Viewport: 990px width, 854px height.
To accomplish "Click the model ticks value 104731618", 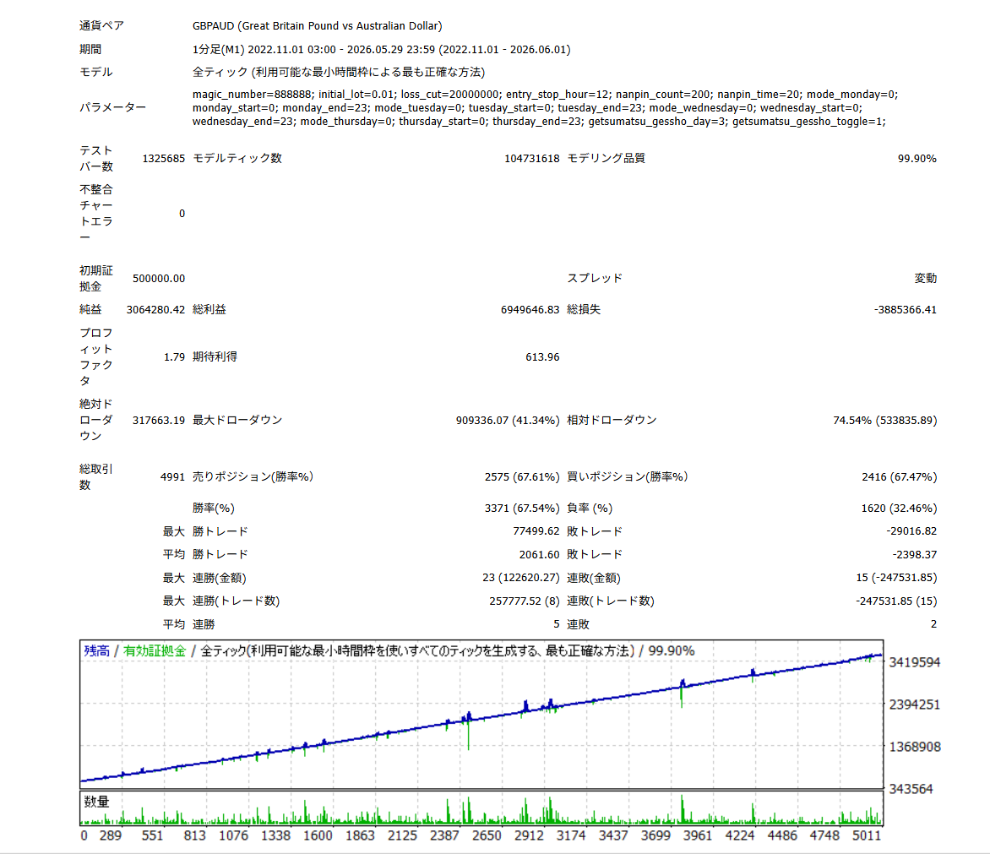I will (x=531, y=159).
